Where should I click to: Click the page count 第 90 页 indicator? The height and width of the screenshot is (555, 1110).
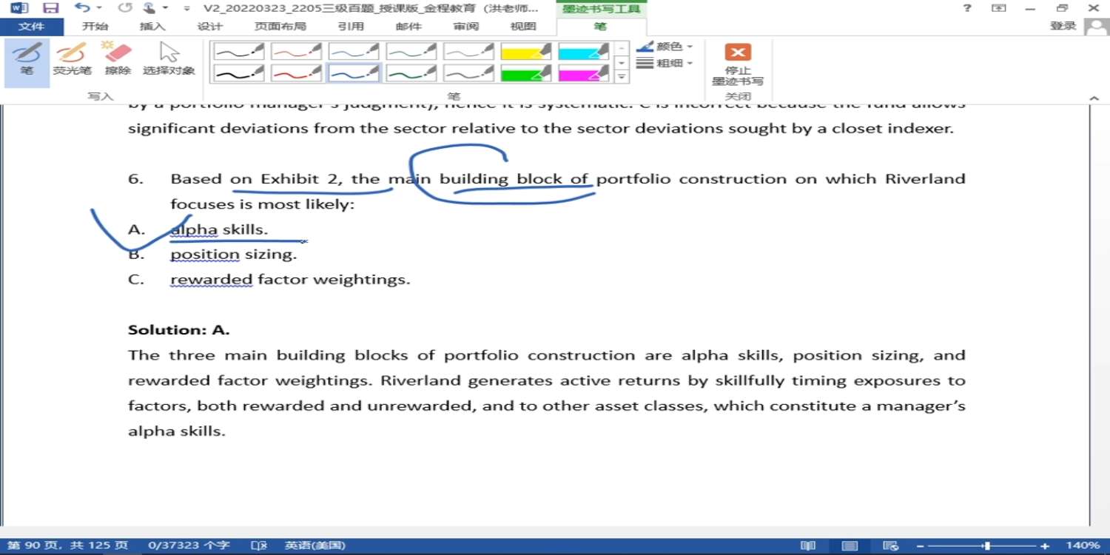68,545
